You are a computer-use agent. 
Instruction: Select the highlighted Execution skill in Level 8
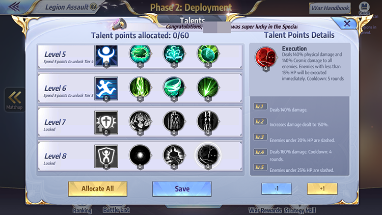tap(208, 155)
